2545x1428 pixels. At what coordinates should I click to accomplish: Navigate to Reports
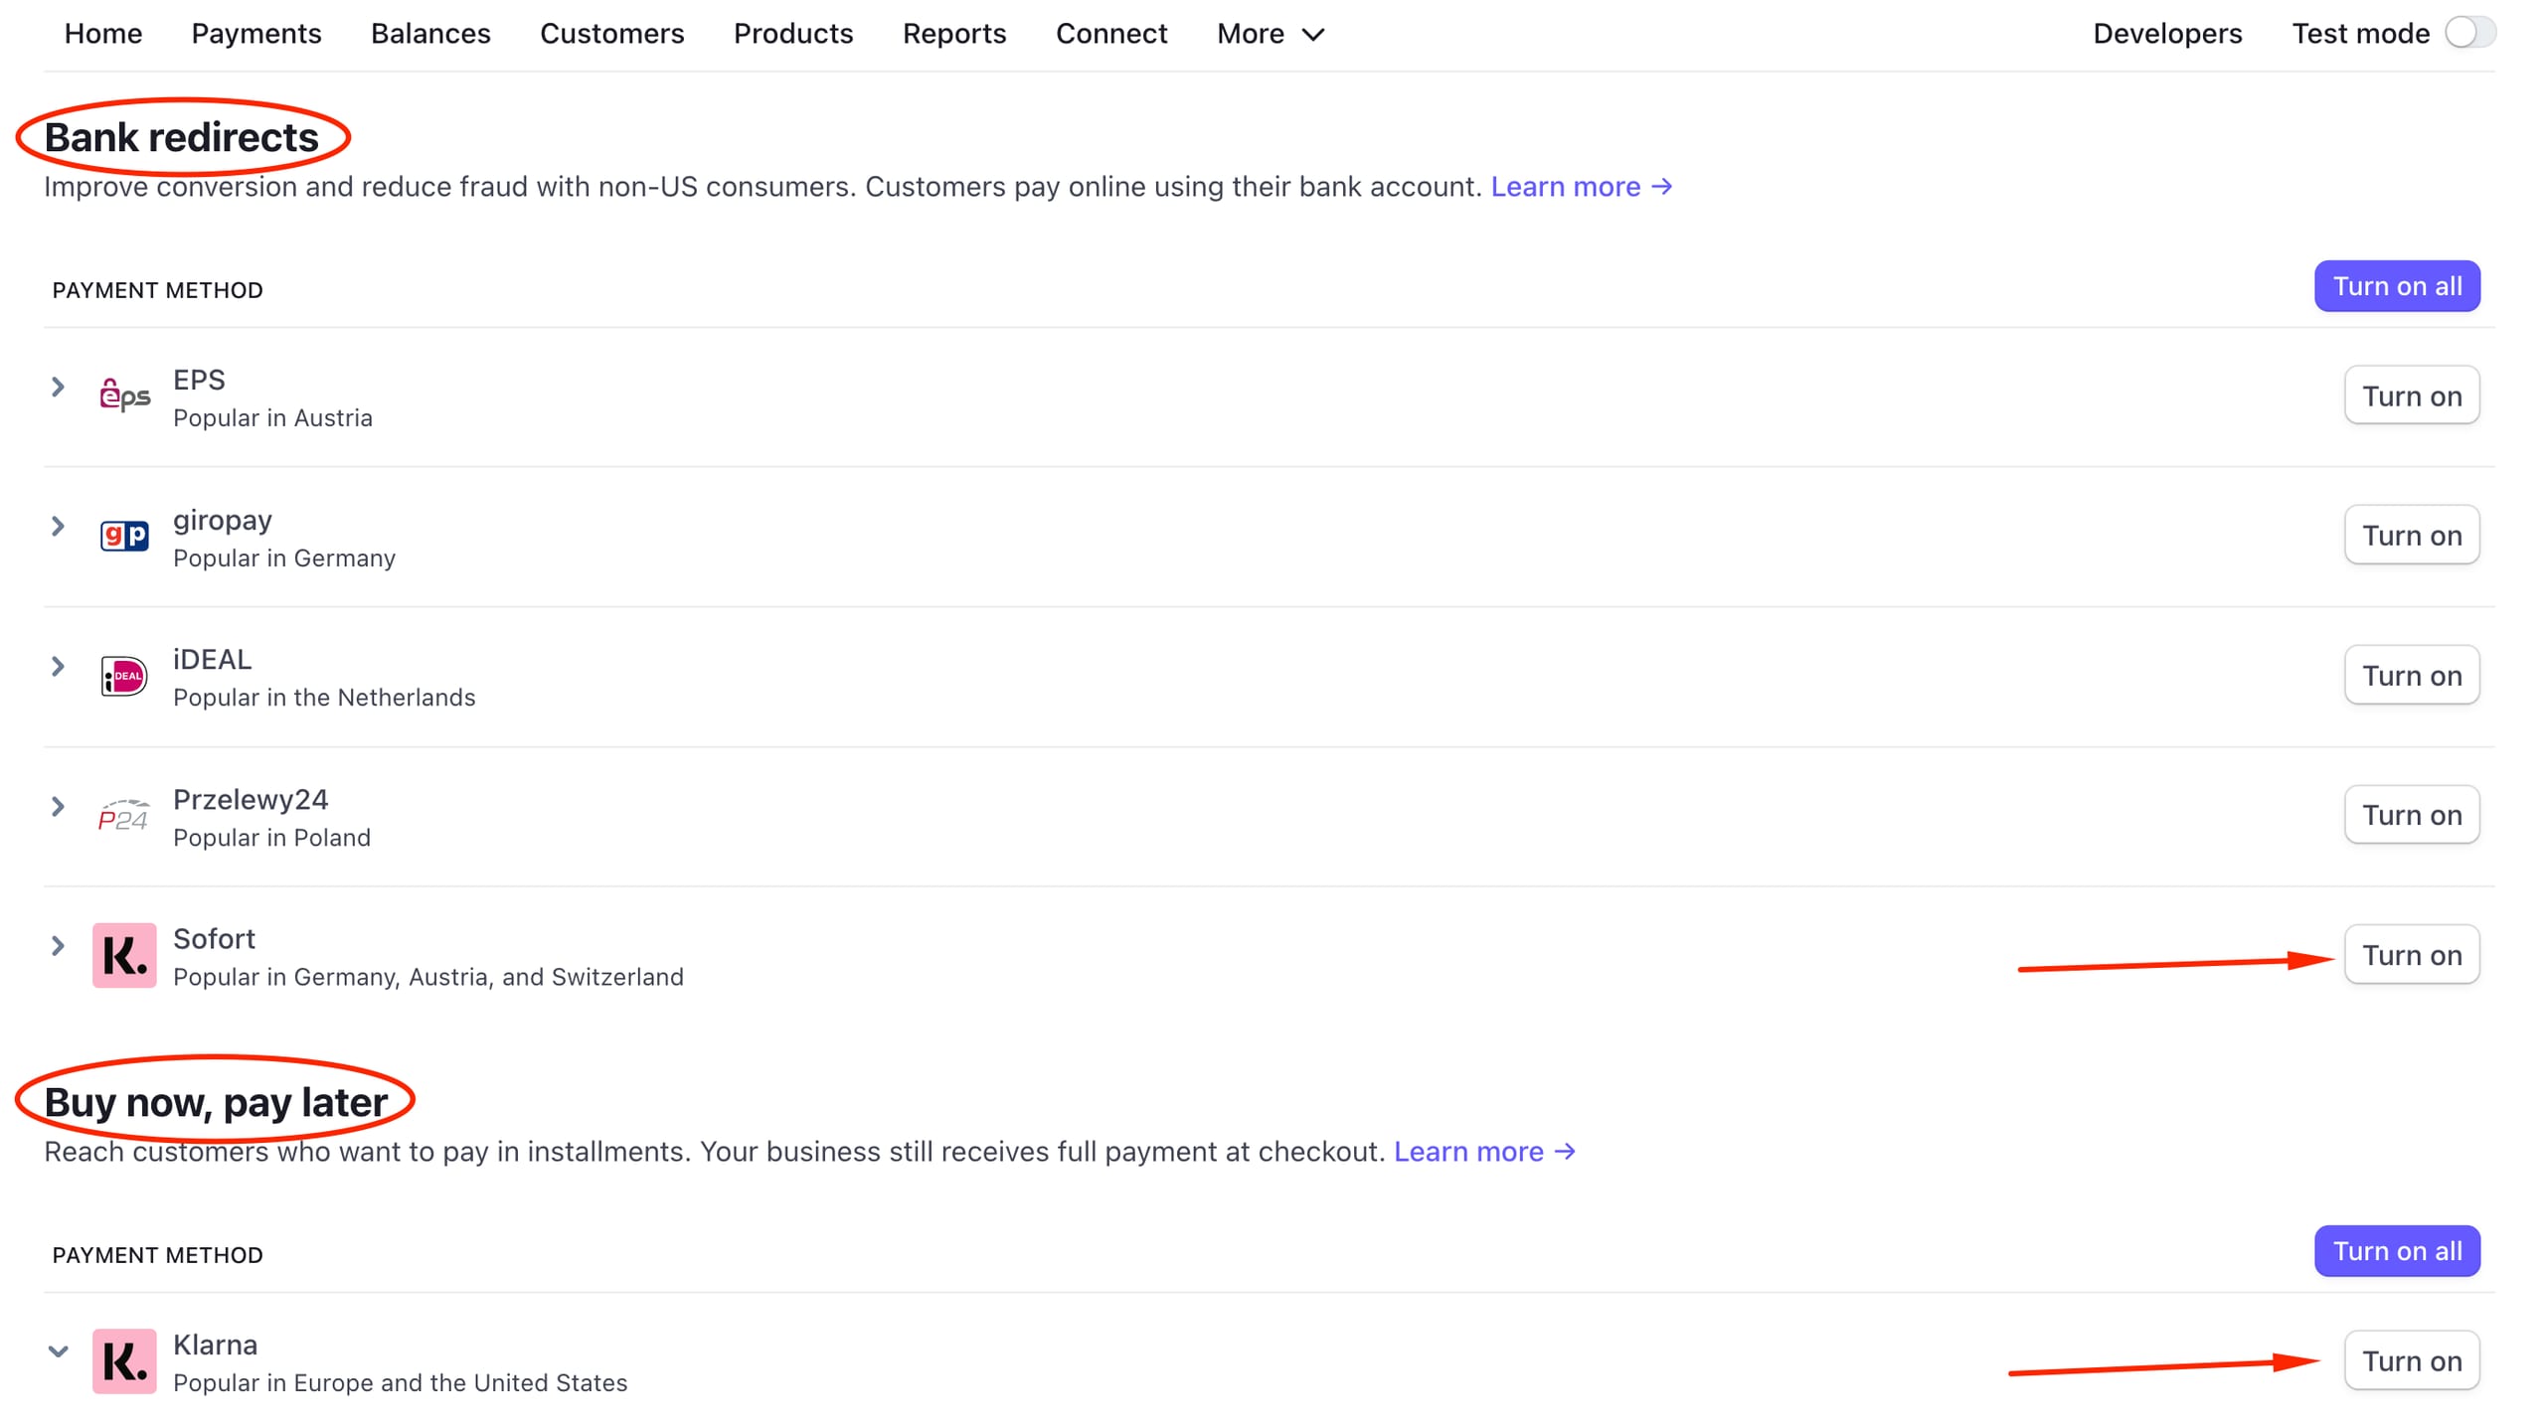953,33
